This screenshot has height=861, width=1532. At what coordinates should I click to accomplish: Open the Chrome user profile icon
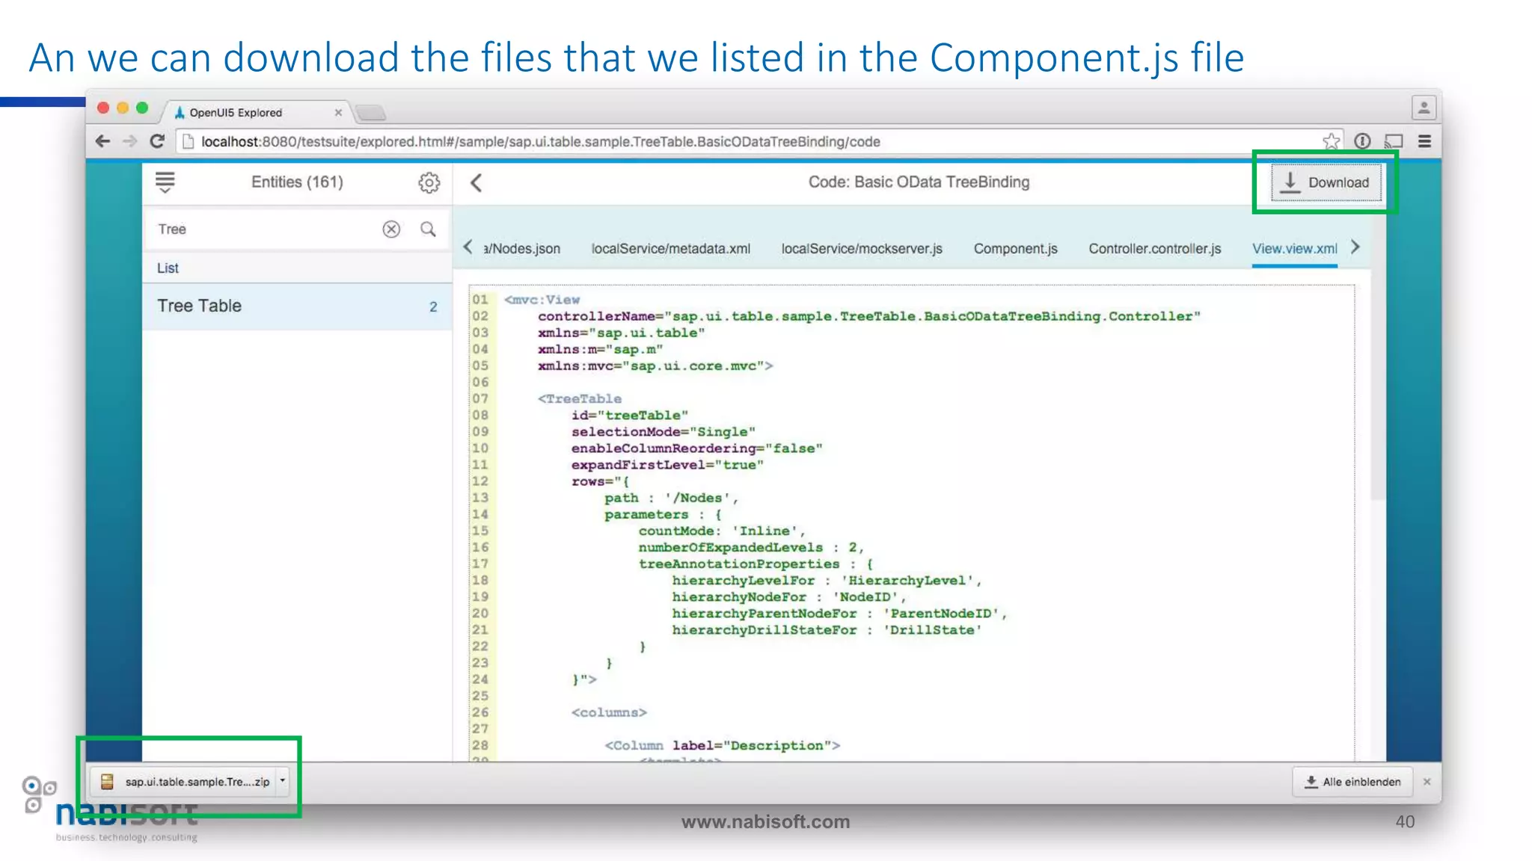click(1424, 108)
